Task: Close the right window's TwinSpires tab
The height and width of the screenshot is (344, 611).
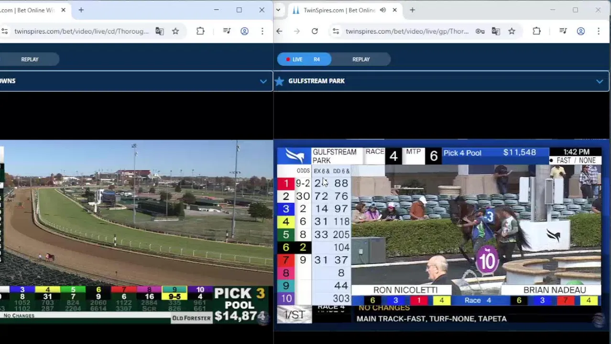Action: click(394, 10)
